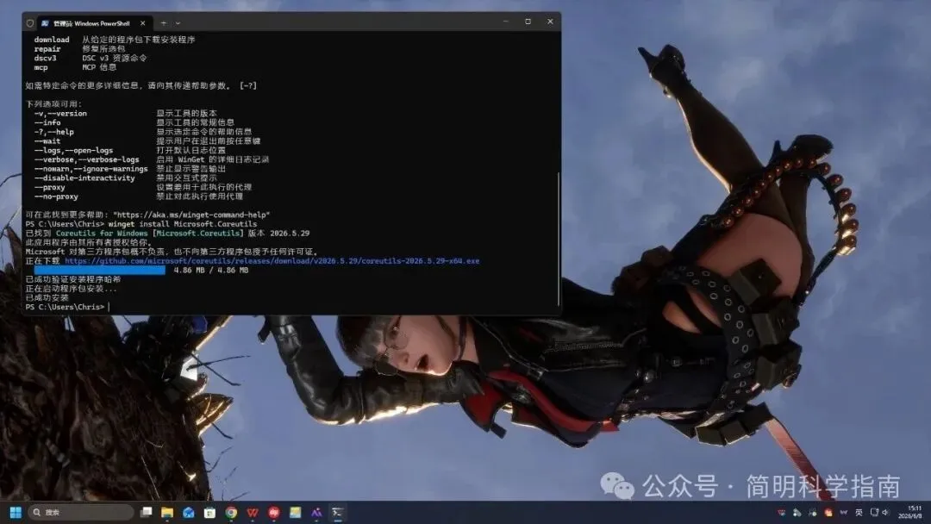The width and height of the screenshot is (931, 524).
Task: Open the second system tray icon
Action: click(x=797, y=512)
